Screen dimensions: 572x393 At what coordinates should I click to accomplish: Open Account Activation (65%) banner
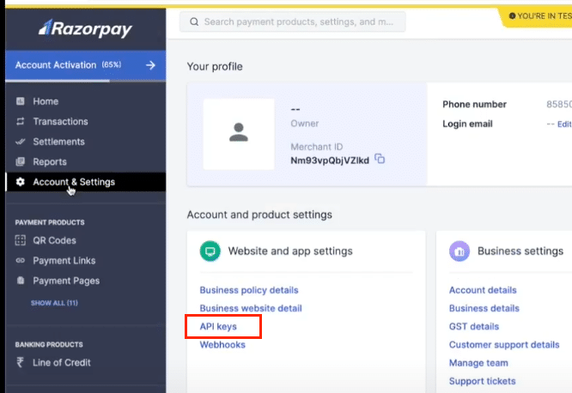(x=86, y=65)
